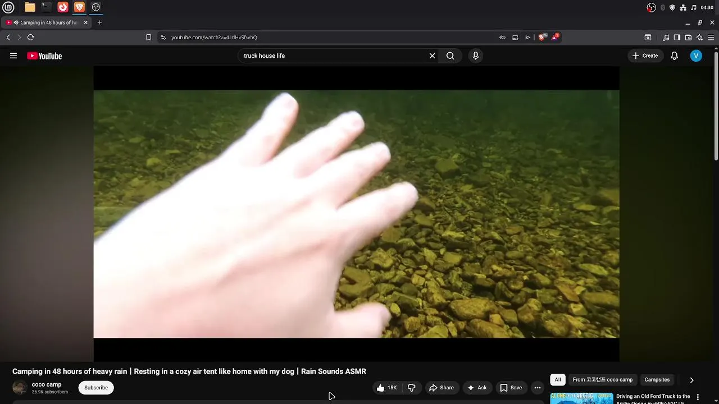Open options menu for the Ford Truck video
The width and height of the screenshot is (719, 404).
click(x=698, y=397)
